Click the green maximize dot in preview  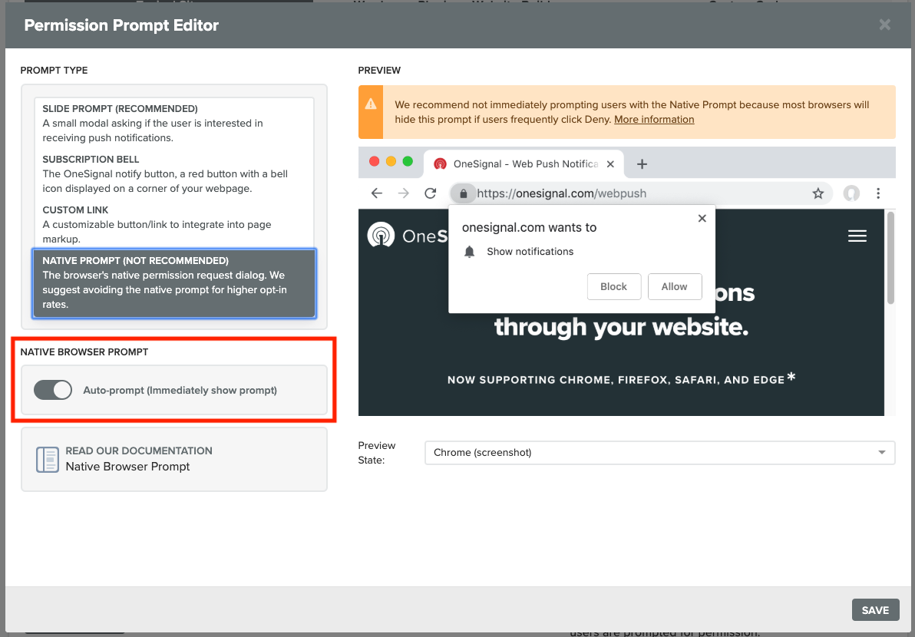tap(408, 162)
